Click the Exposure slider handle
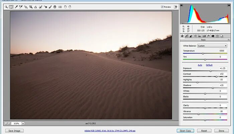Viewport: 234px width, 134px height. click(211, 71)
